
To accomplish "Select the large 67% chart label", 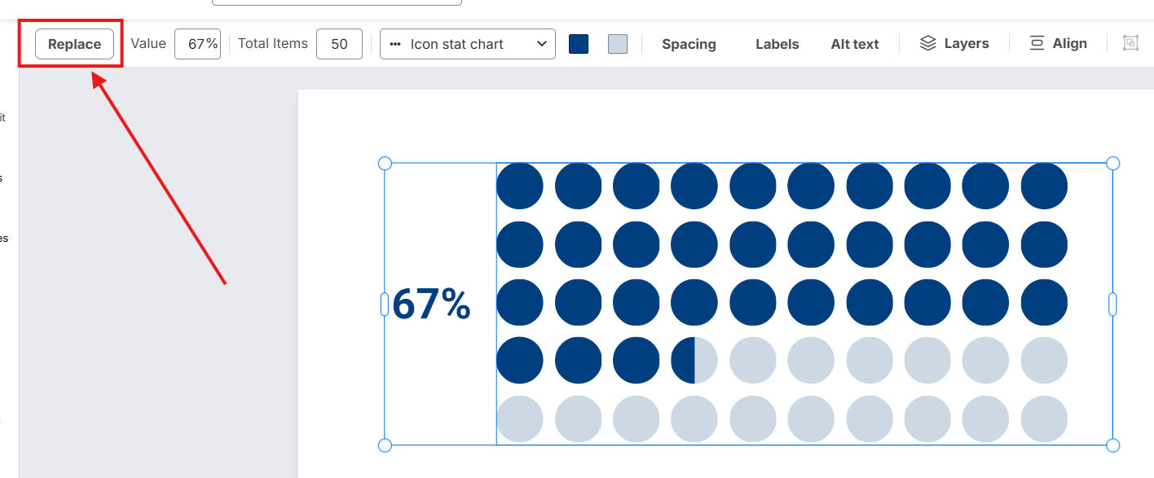I will [x=431, y=305].
